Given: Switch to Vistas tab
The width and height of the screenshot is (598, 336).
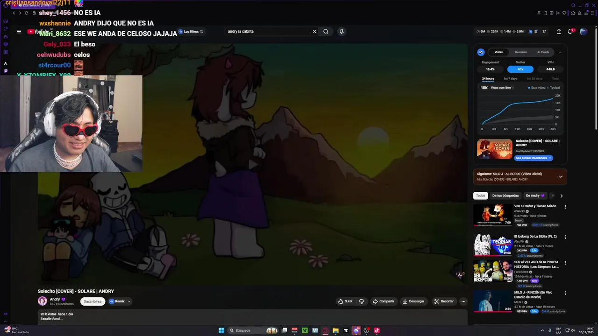Looking at the screenshot, I should click(x=498, y=52).
